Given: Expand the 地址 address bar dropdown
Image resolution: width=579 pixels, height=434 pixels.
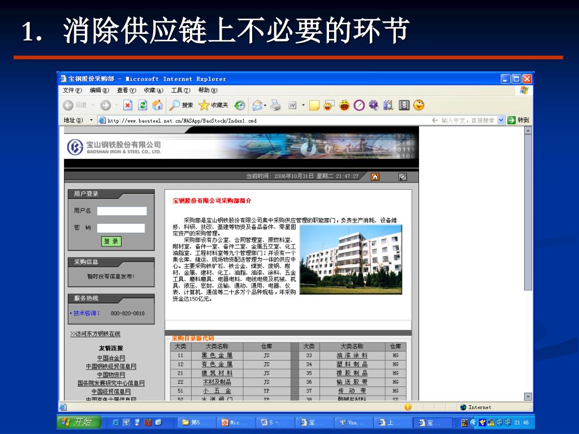Looking at the screenshot, I should coord(91,120).
